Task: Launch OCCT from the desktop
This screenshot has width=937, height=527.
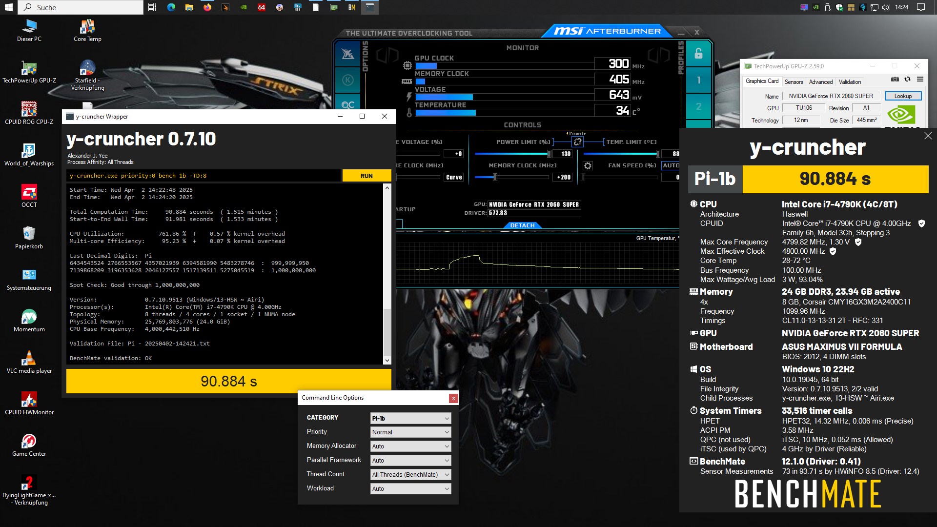Action: [29, 196]
